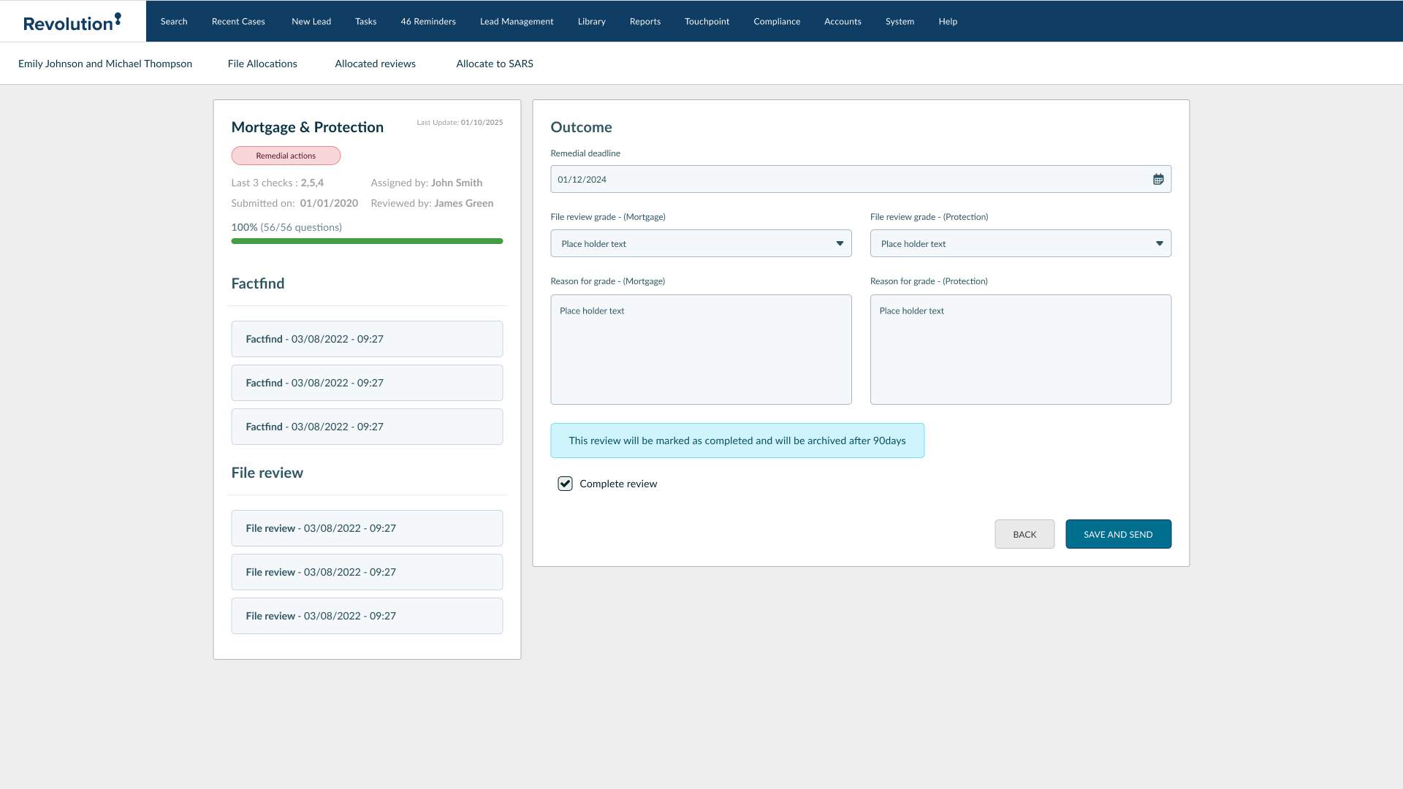Open the 46 Reminders section
This screenshot has height=789, width=1403.
[x=428, y=21]
